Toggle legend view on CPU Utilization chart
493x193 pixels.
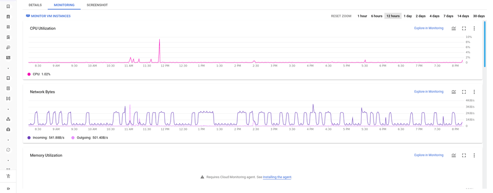click(453, 29)
